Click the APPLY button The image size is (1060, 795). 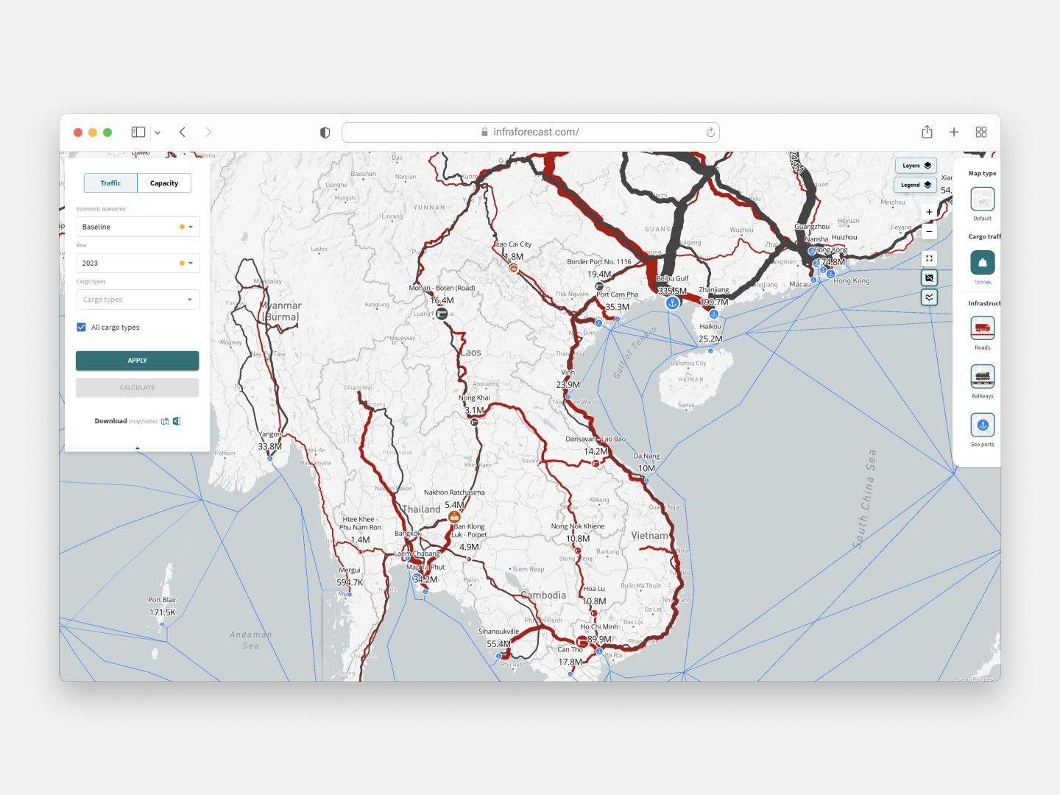(138, 361)
